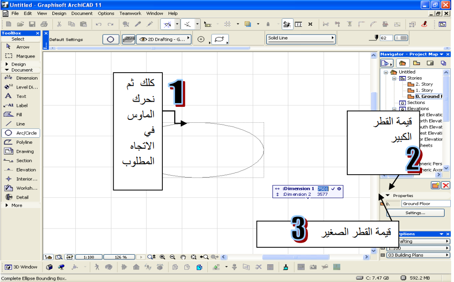
Task: Collapse the Design section in ToolBox
Action: [x=18, y=64]
